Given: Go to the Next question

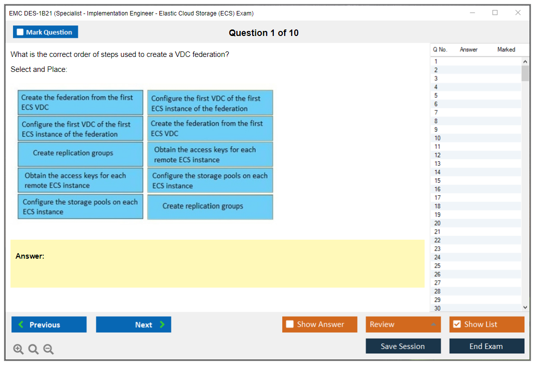Looking at the screenshot, I should click(x=133, y=325).
